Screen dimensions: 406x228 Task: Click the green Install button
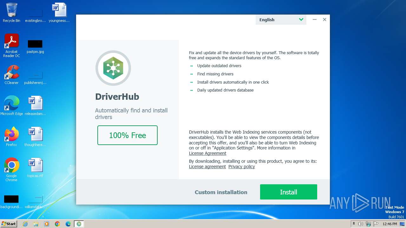(288, 192)
